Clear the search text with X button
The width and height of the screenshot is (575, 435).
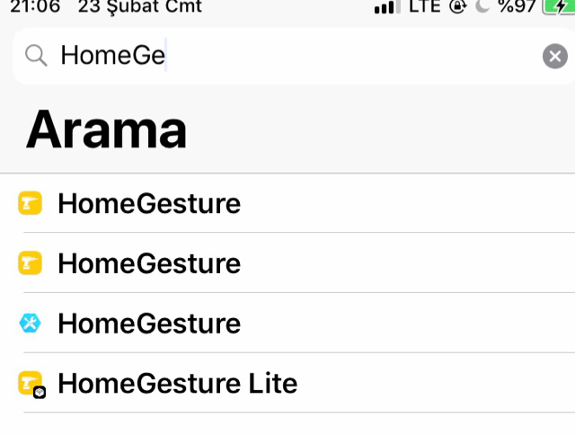[555, 57]
